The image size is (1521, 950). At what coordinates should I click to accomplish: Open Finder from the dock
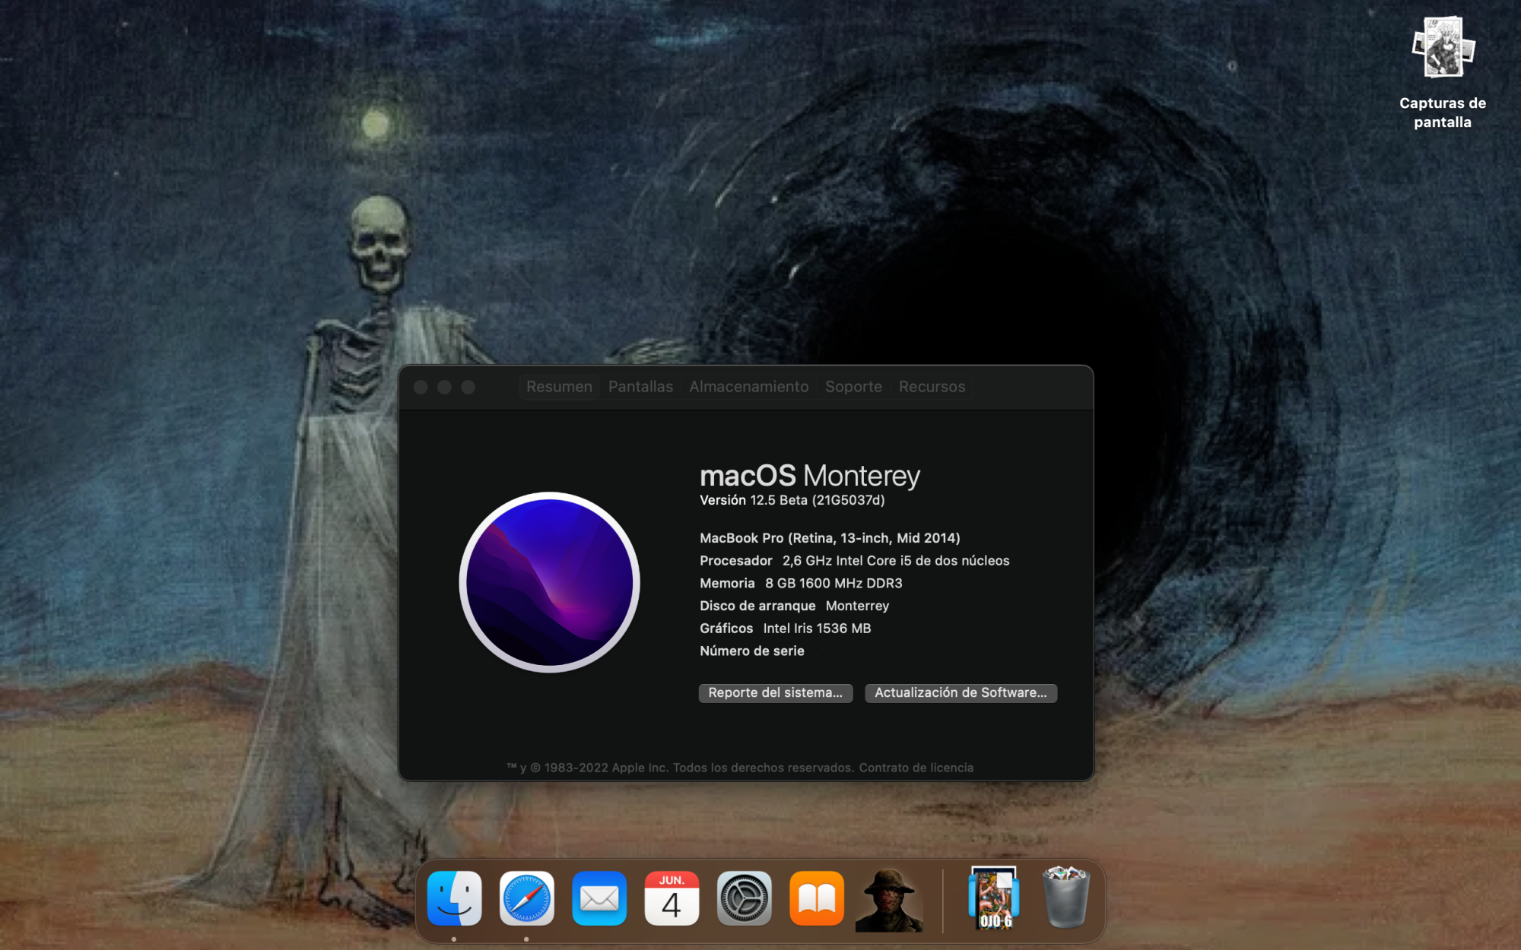[x=454, y=898]
